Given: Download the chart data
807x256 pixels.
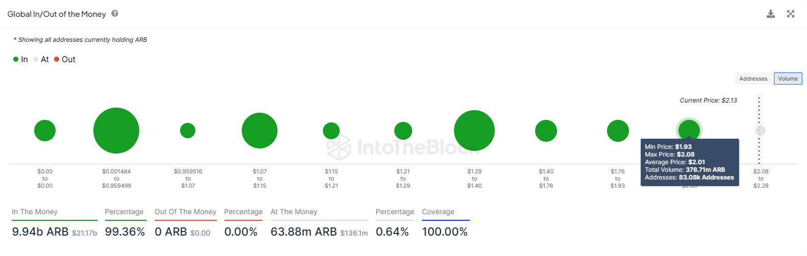Looking at the screenshot, I should click(x=771, y=14).
